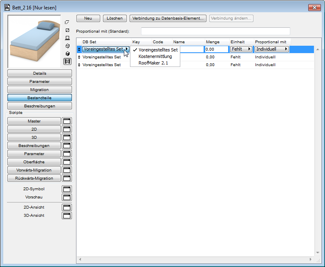Open the Rückwärts-Migration script
Screen dimensions: 325x267
[34, 178]
